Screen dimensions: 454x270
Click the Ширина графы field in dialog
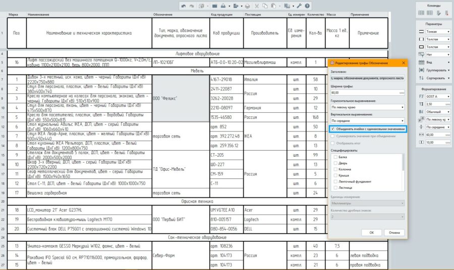click(367, 93)
